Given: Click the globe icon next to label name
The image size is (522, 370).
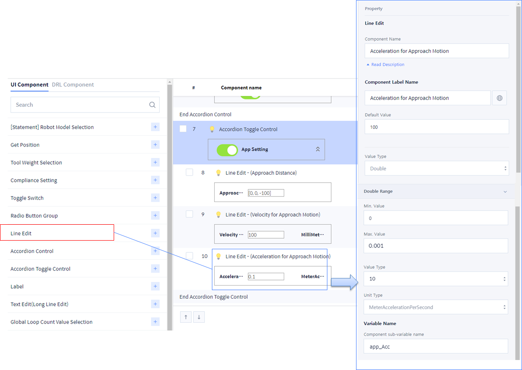Looking at the screenshot, I should 499,98.
